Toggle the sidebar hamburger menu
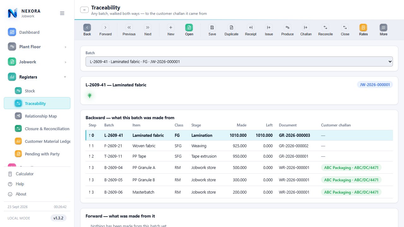The image size is (404, 227). pos(62,13)
